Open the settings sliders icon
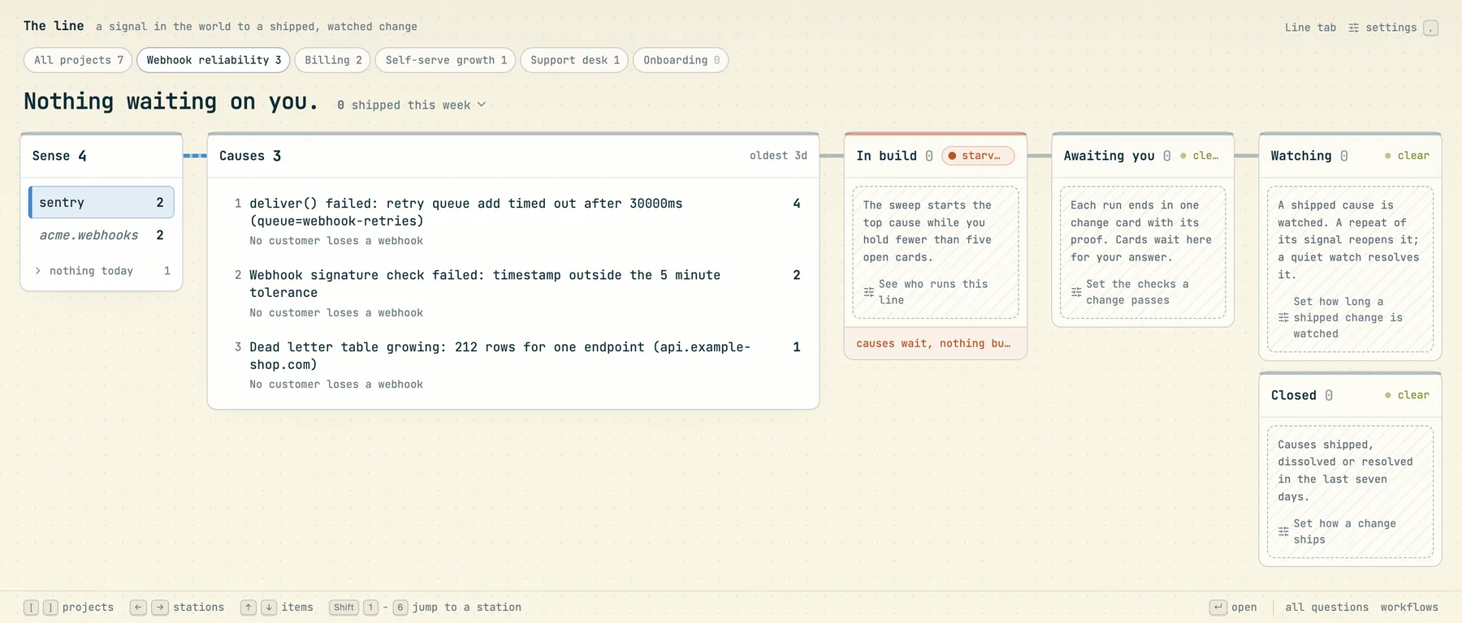The image size is (1462, 623). (x=1353, y=28)
